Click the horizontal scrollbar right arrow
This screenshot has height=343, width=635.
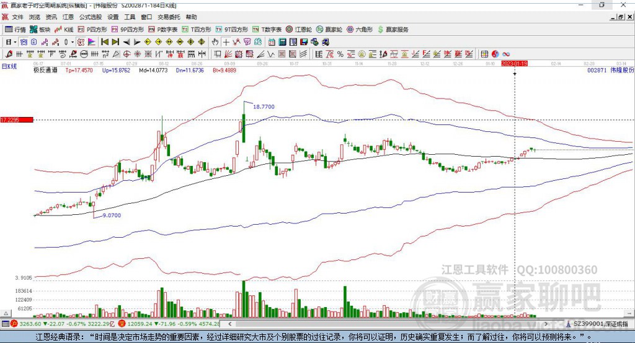coord(546,324)
